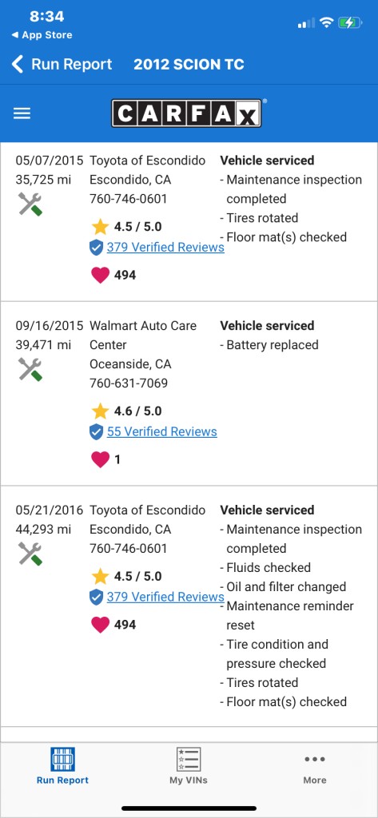This screenshot has height=818, width=378.
Task: Open the hamburger menu icon
Action: click(22, 113)
